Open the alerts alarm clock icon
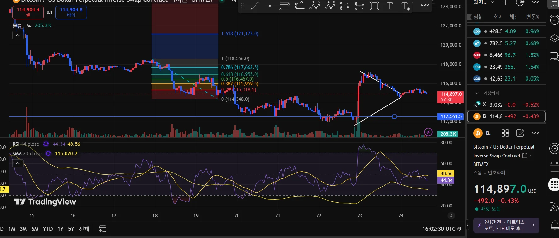The image size is (559, 238). (x=554, y=20)
